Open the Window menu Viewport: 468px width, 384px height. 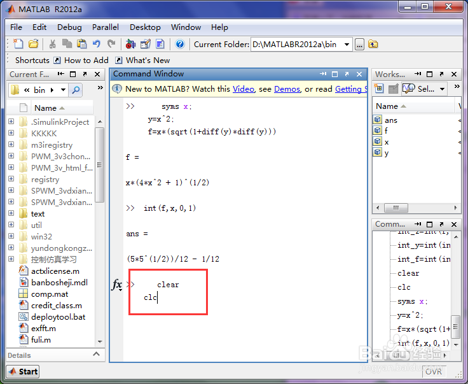tap(186, 27)
